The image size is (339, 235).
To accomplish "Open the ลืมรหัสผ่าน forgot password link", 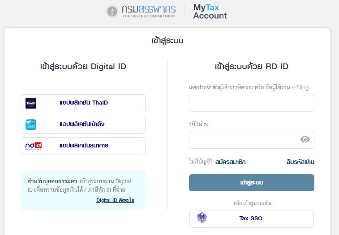I will click(x=300, y=162).
